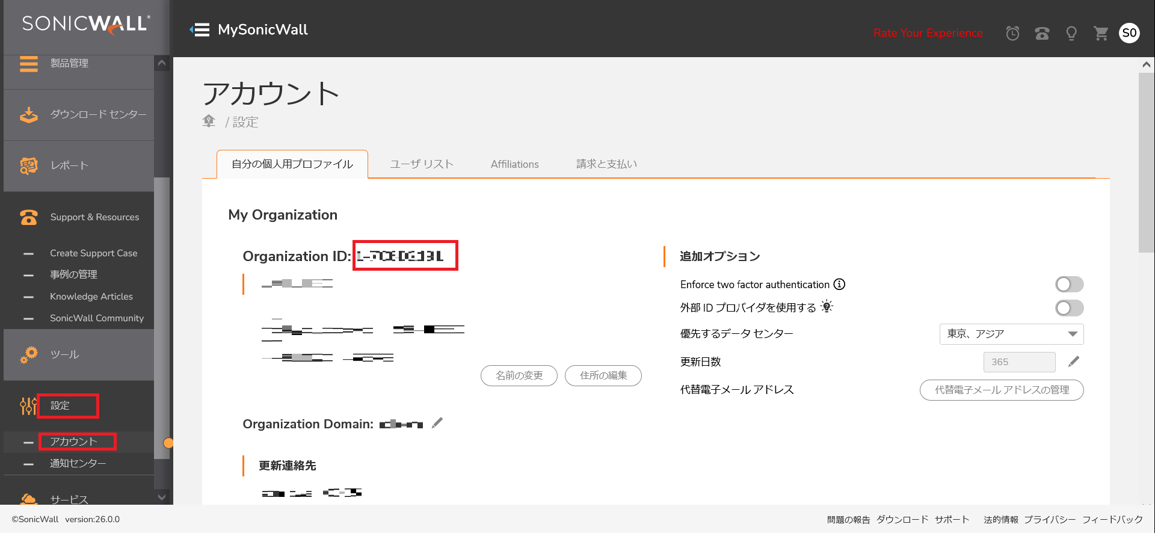Image resolution: width=1155 pixels, height=536 pixels.
Task: Click the main page scroll up arrow
Action: coord(1146,64)
